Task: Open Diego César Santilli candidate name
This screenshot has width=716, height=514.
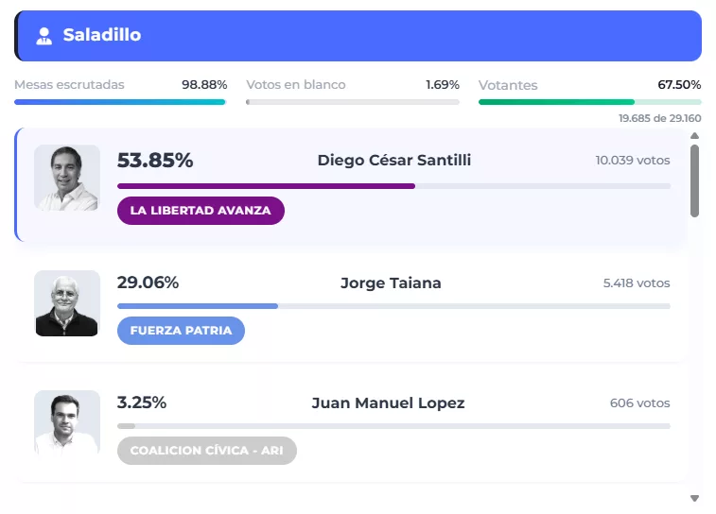Action: [394, 161]
